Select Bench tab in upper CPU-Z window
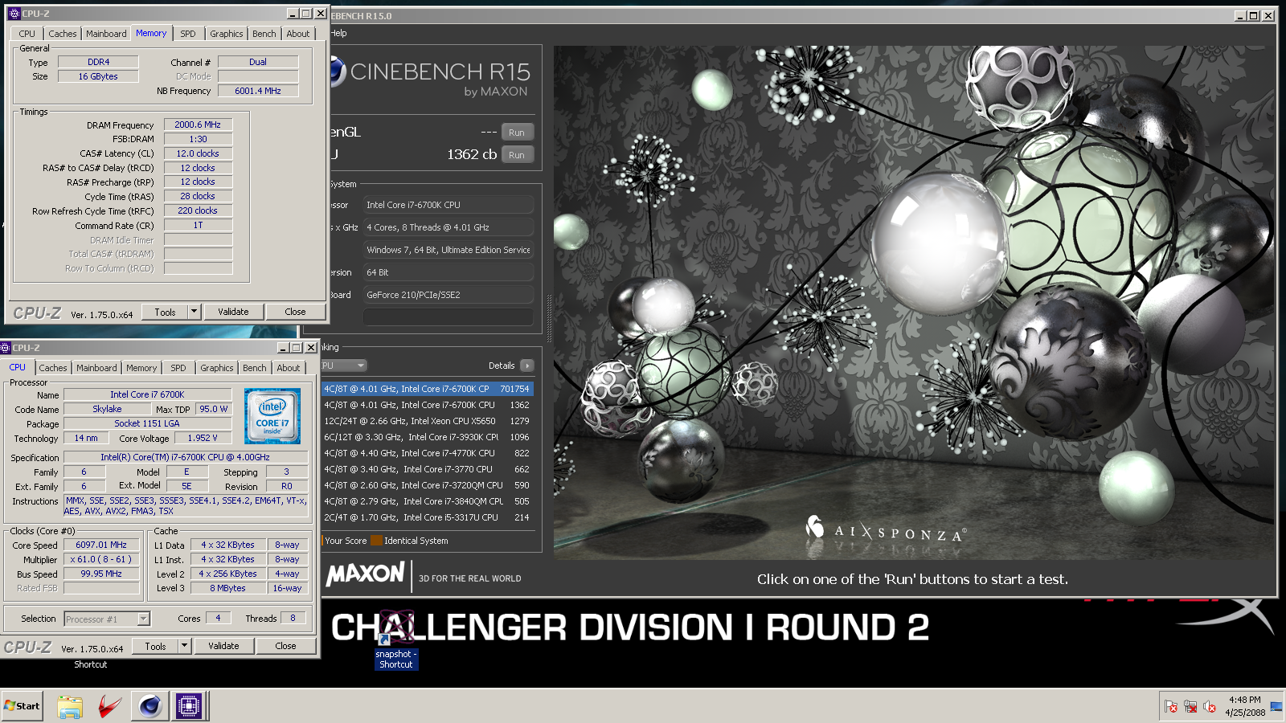Screen dimensions: 1286x723 (x=264, y=34)
